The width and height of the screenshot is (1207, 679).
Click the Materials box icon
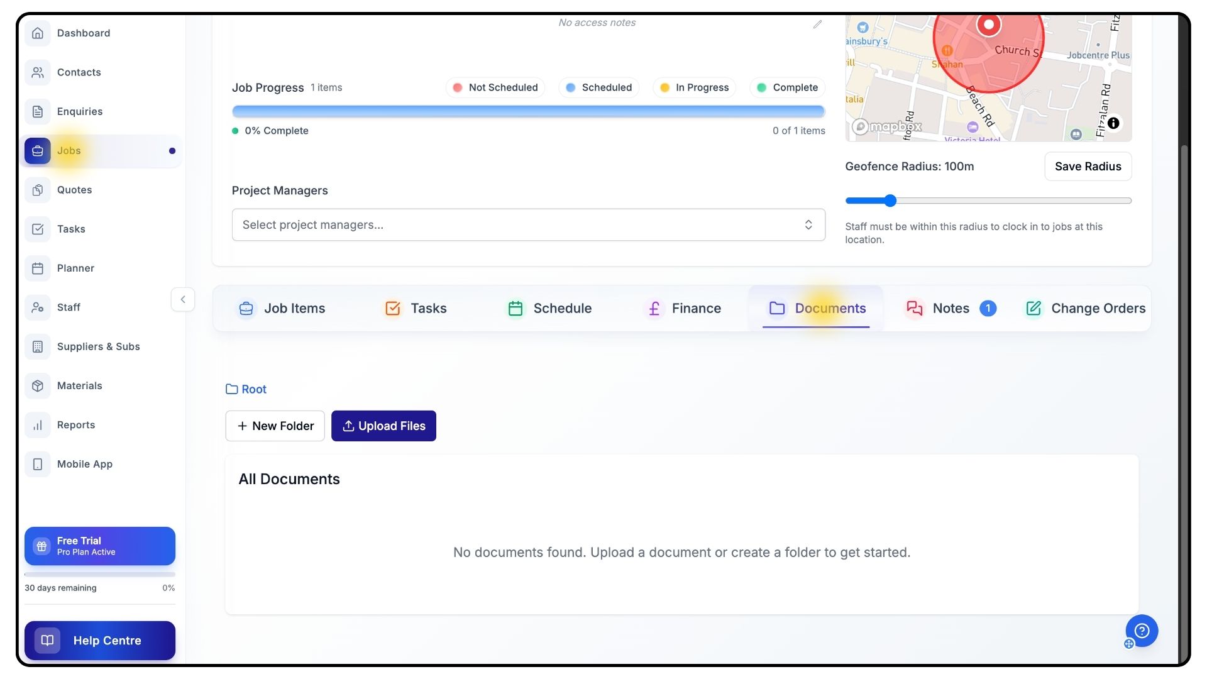pos(38,386)
